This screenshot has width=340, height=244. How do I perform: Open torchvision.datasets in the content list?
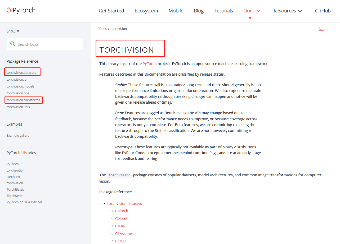pos(124,204)
